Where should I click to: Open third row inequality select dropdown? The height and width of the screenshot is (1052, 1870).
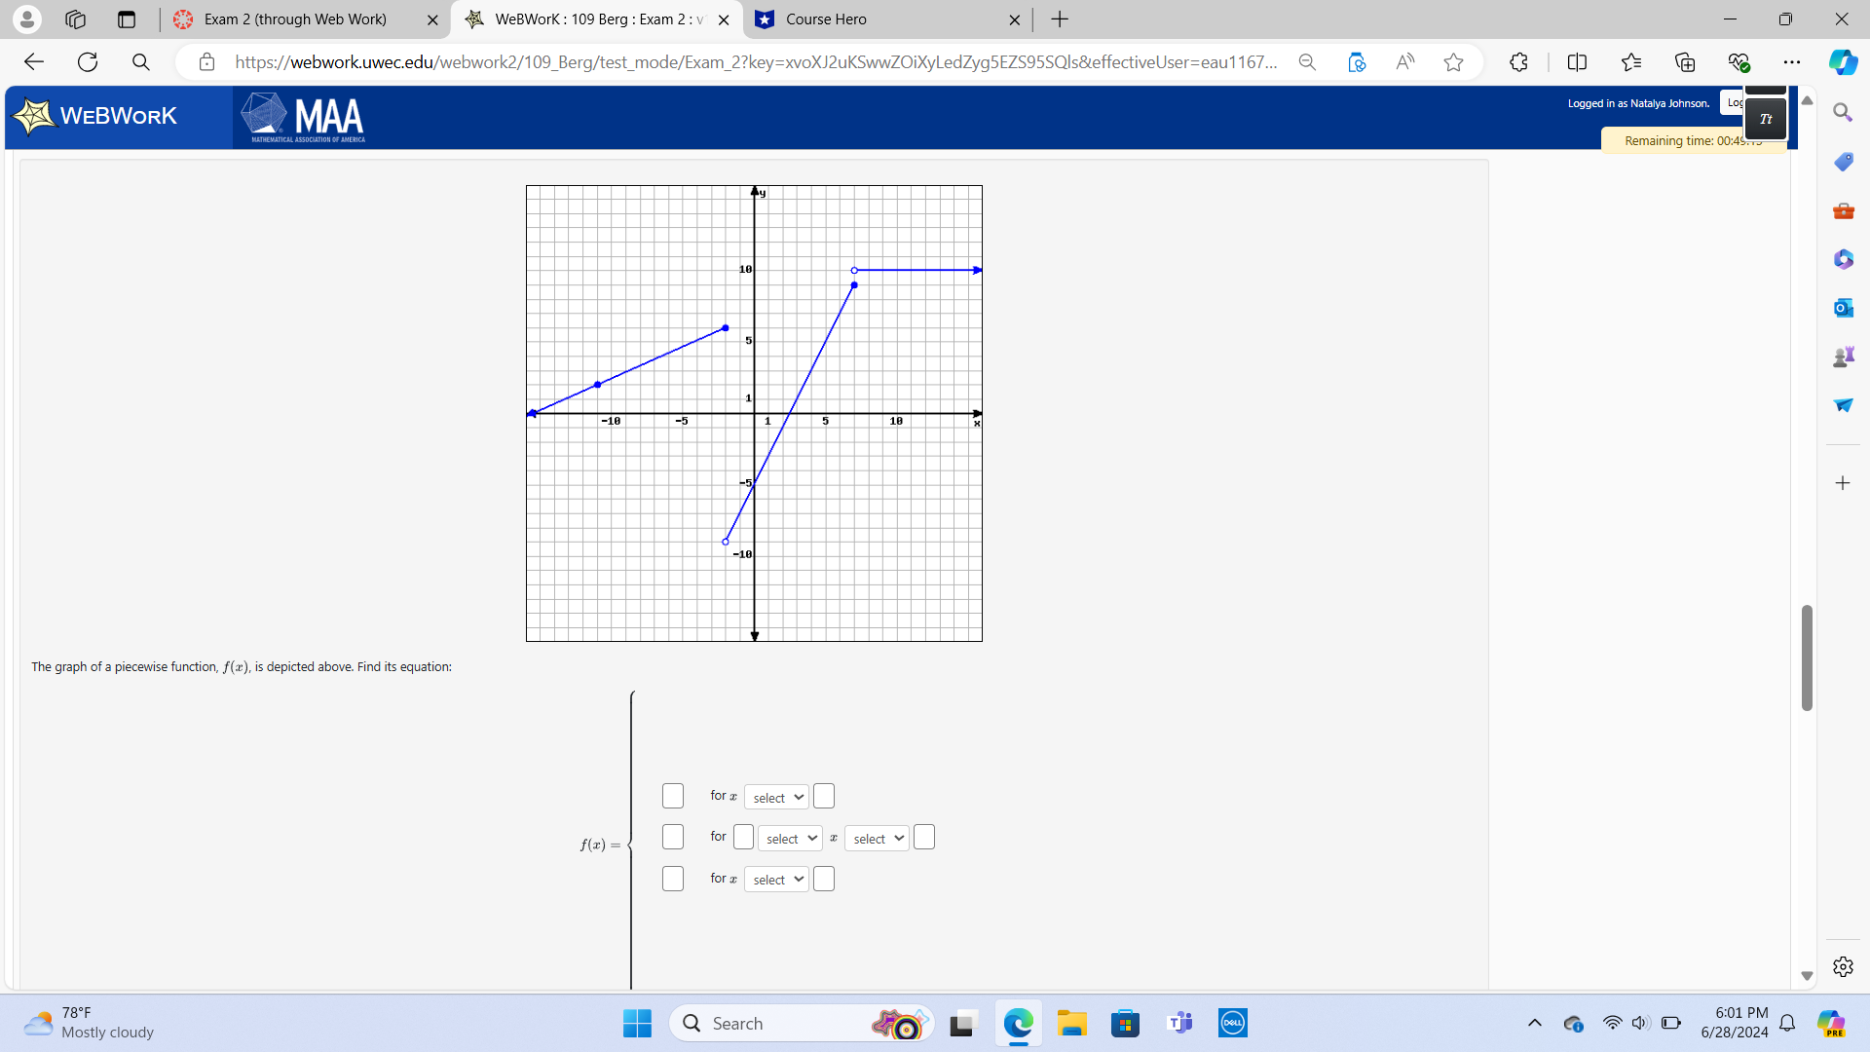point(776,880)
